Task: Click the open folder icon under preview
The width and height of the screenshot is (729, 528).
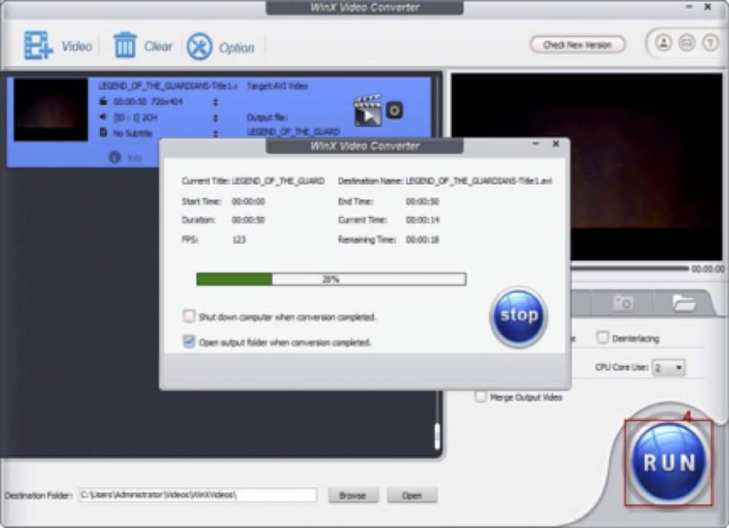Action: 684,303
